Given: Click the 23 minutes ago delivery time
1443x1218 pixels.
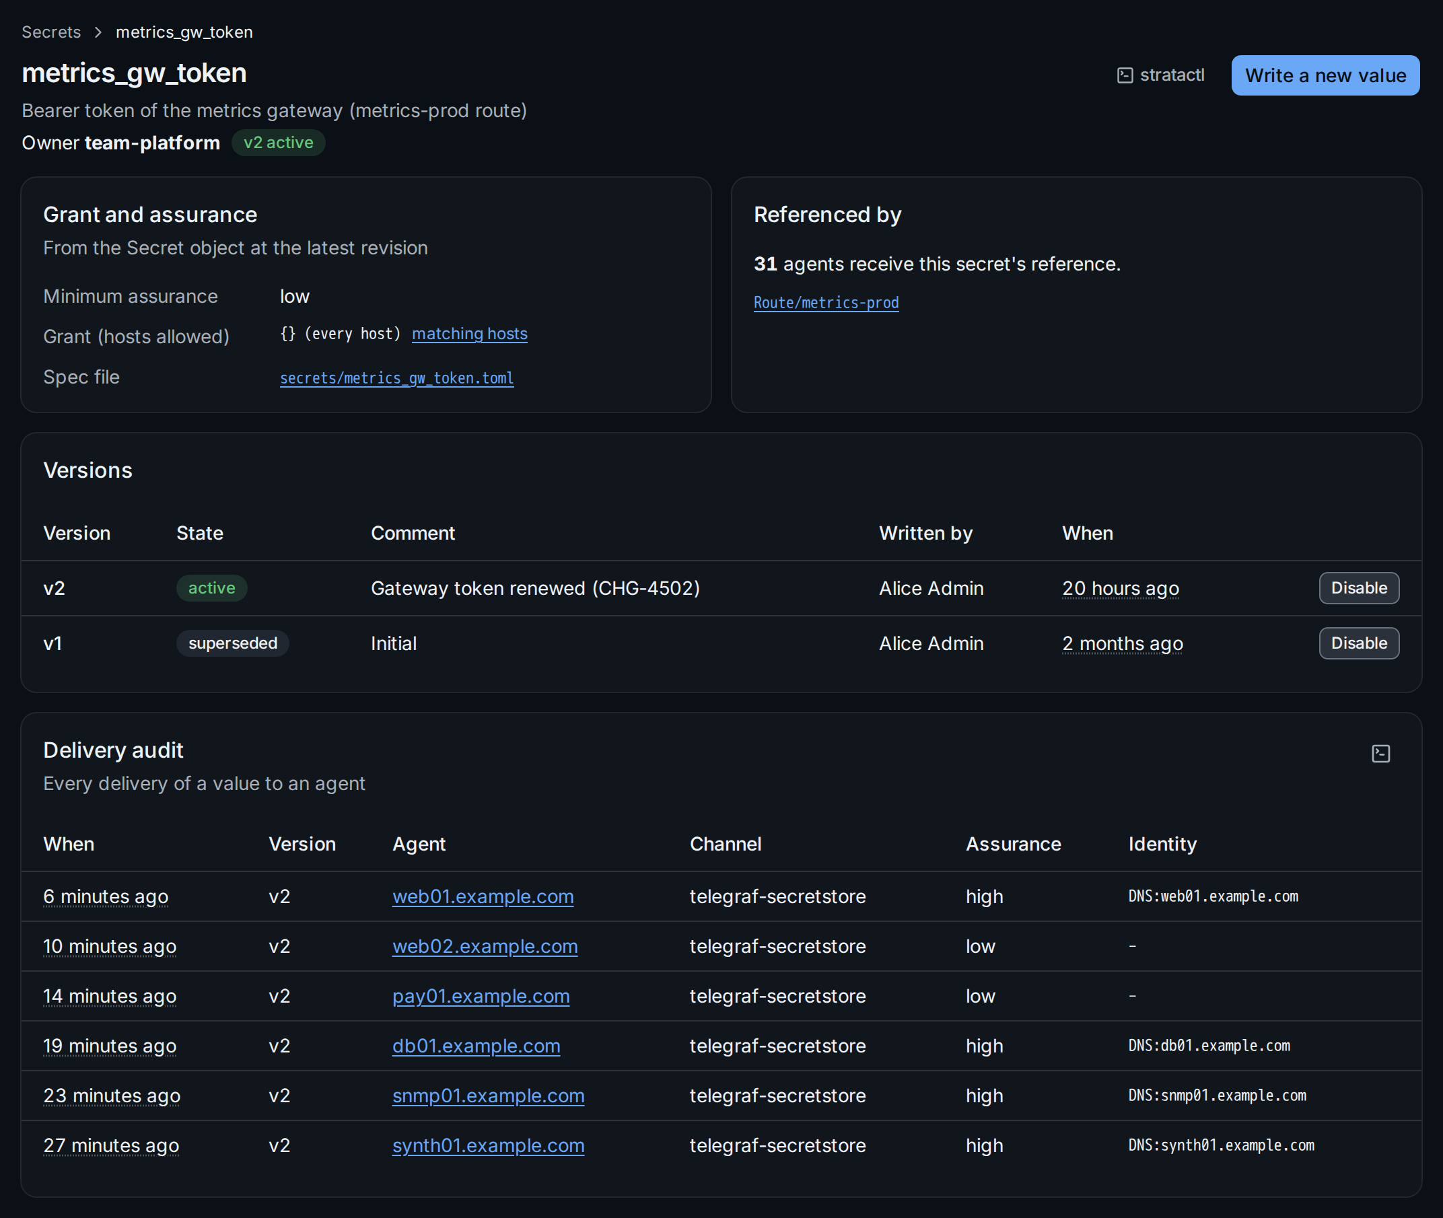Looking at the screenshot, I should click(x=112, y=1095).
